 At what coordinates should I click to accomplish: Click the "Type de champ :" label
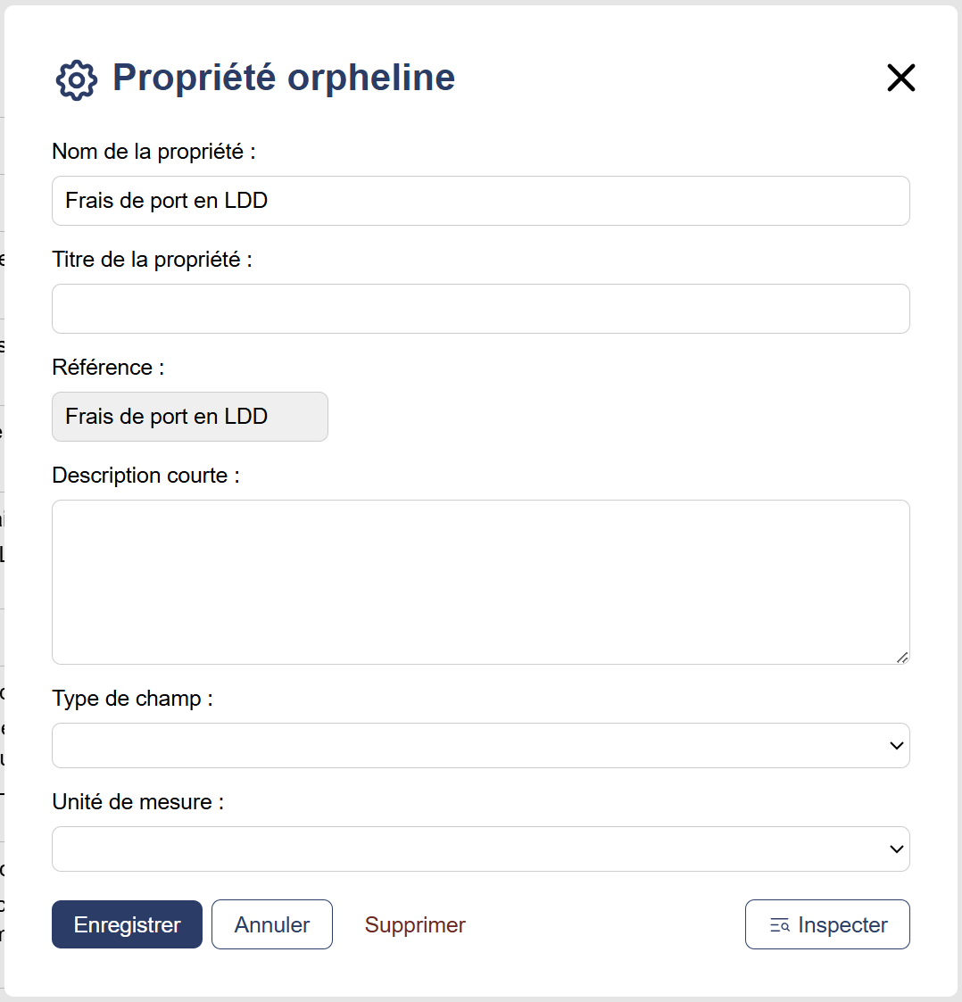132,699
